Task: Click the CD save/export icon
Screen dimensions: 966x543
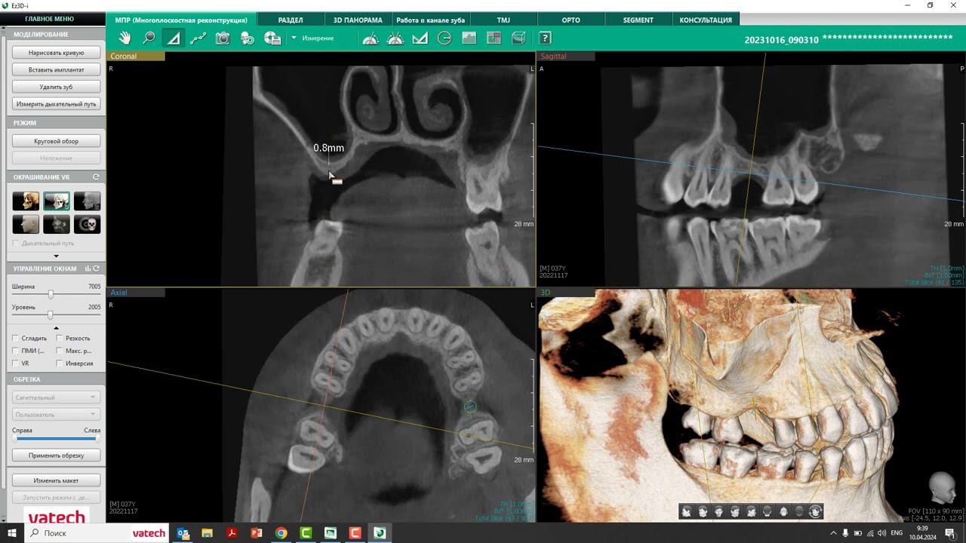Action: [272, 38]
